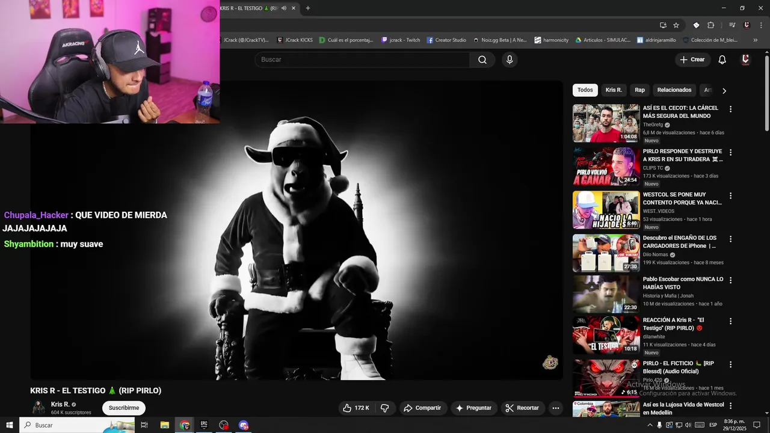Open volume control in system tray
This screenshot has height=433, width=770.
tap(688, 425)
